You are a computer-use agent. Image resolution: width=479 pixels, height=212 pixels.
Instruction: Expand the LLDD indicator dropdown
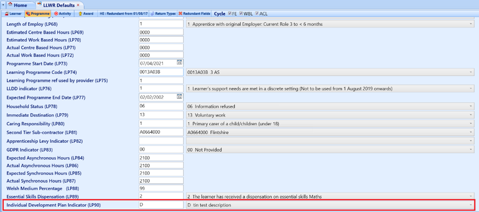click(x=471, y=89)
